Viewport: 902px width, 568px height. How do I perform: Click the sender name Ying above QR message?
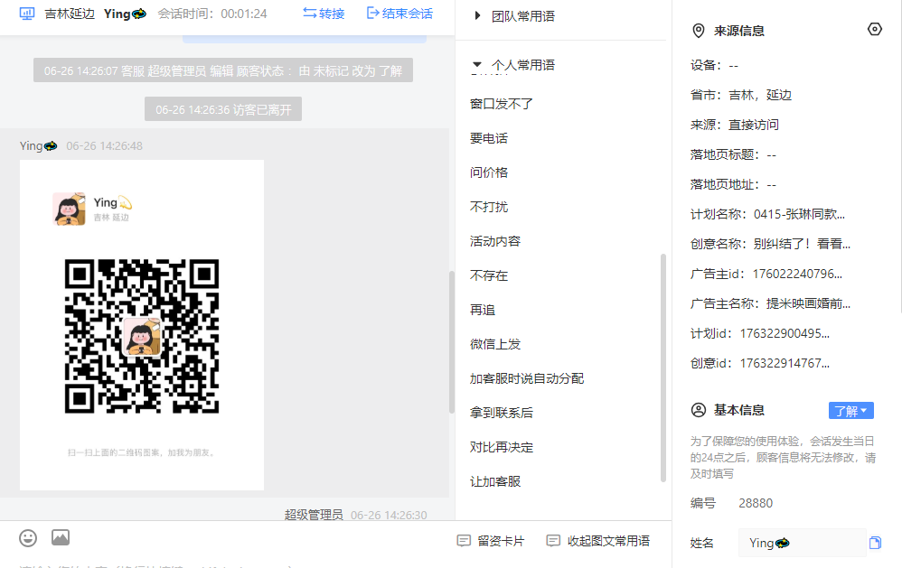(39, 146)
